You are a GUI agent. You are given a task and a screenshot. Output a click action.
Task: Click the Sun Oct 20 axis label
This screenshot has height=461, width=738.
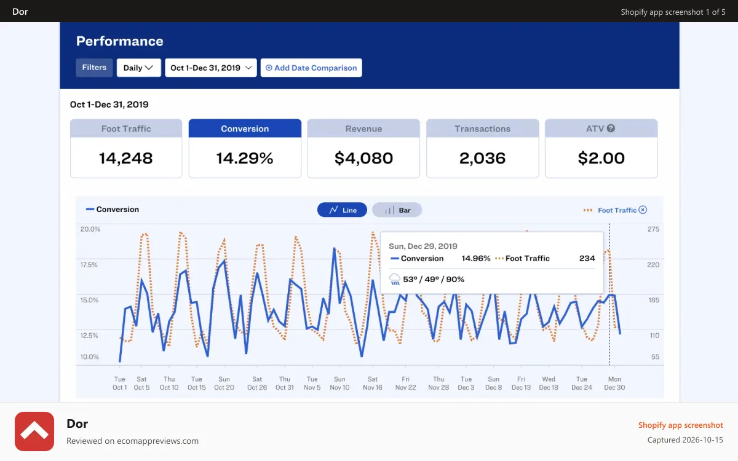click(x=224, y=384)
